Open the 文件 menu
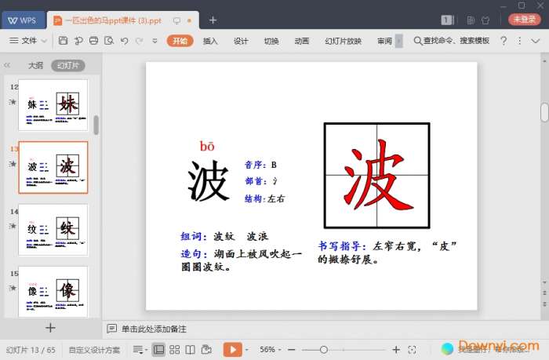The width and height of the screenshot is (549, 360). coord(23,41)
